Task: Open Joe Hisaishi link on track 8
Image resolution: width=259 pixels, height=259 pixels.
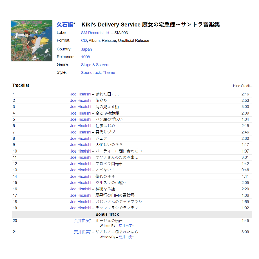Action: tap(81, 138)
